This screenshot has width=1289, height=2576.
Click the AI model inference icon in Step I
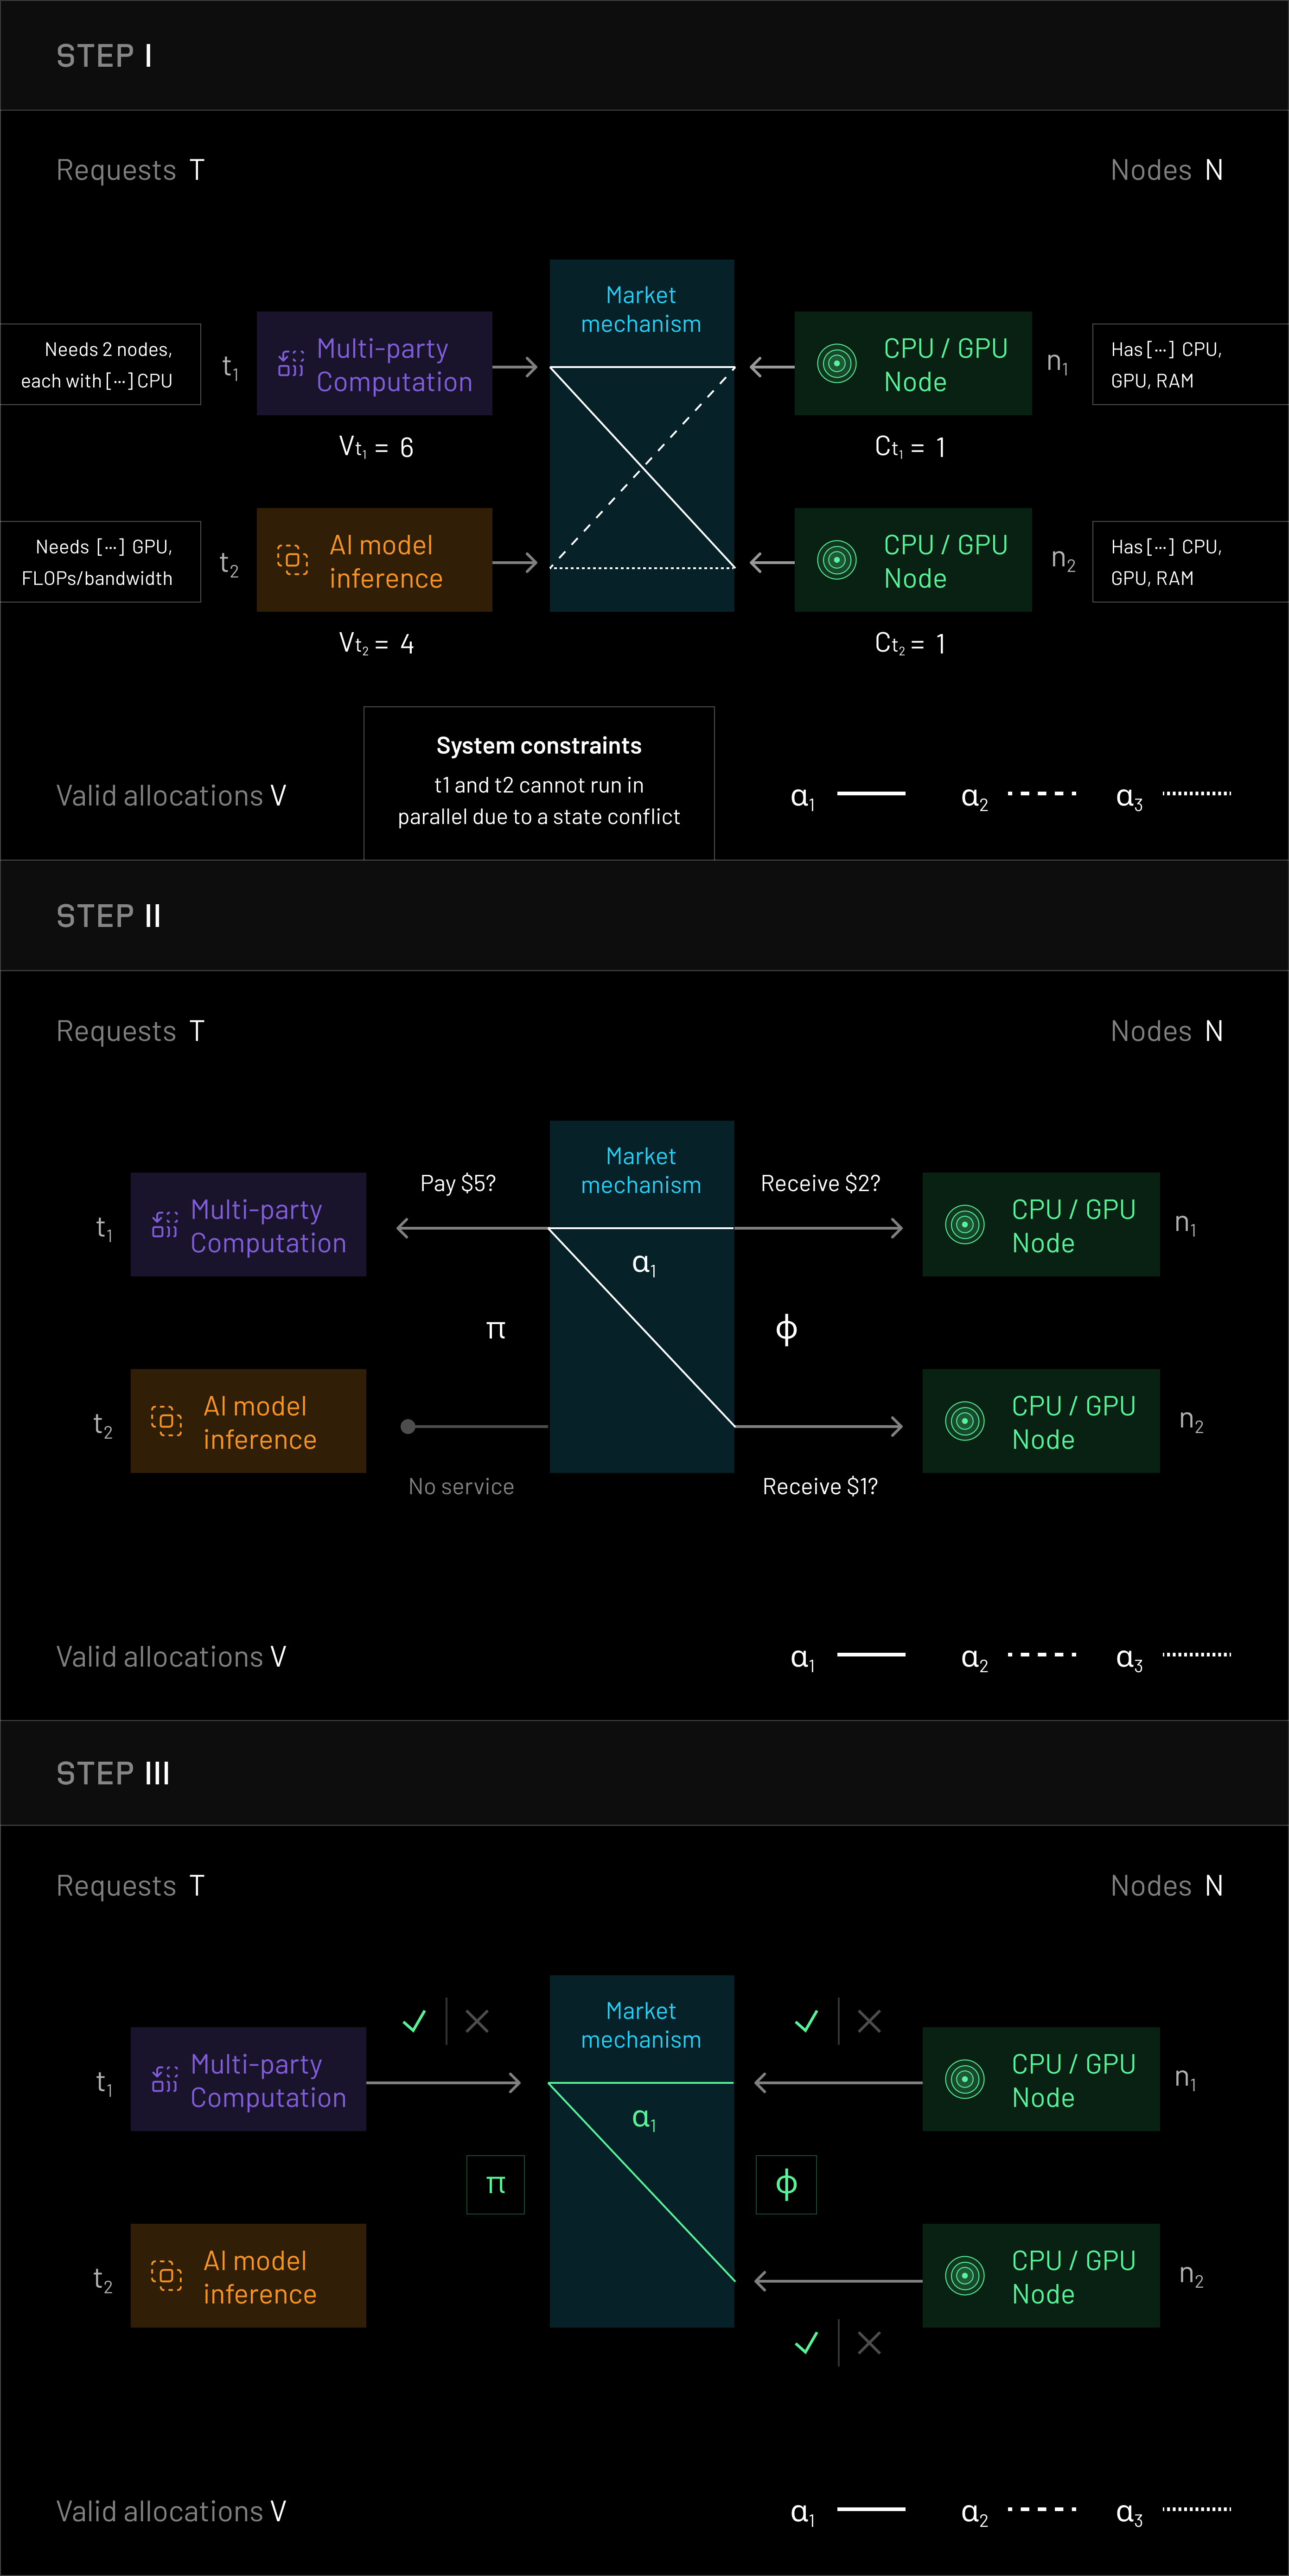pos(291,560)
